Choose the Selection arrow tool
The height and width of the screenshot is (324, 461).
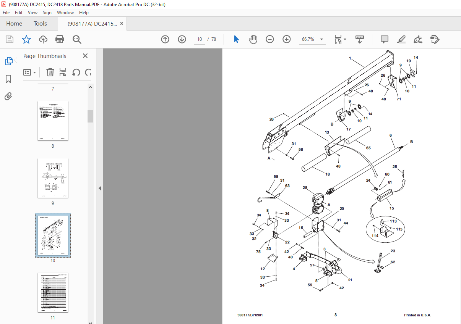click(236, 39)
